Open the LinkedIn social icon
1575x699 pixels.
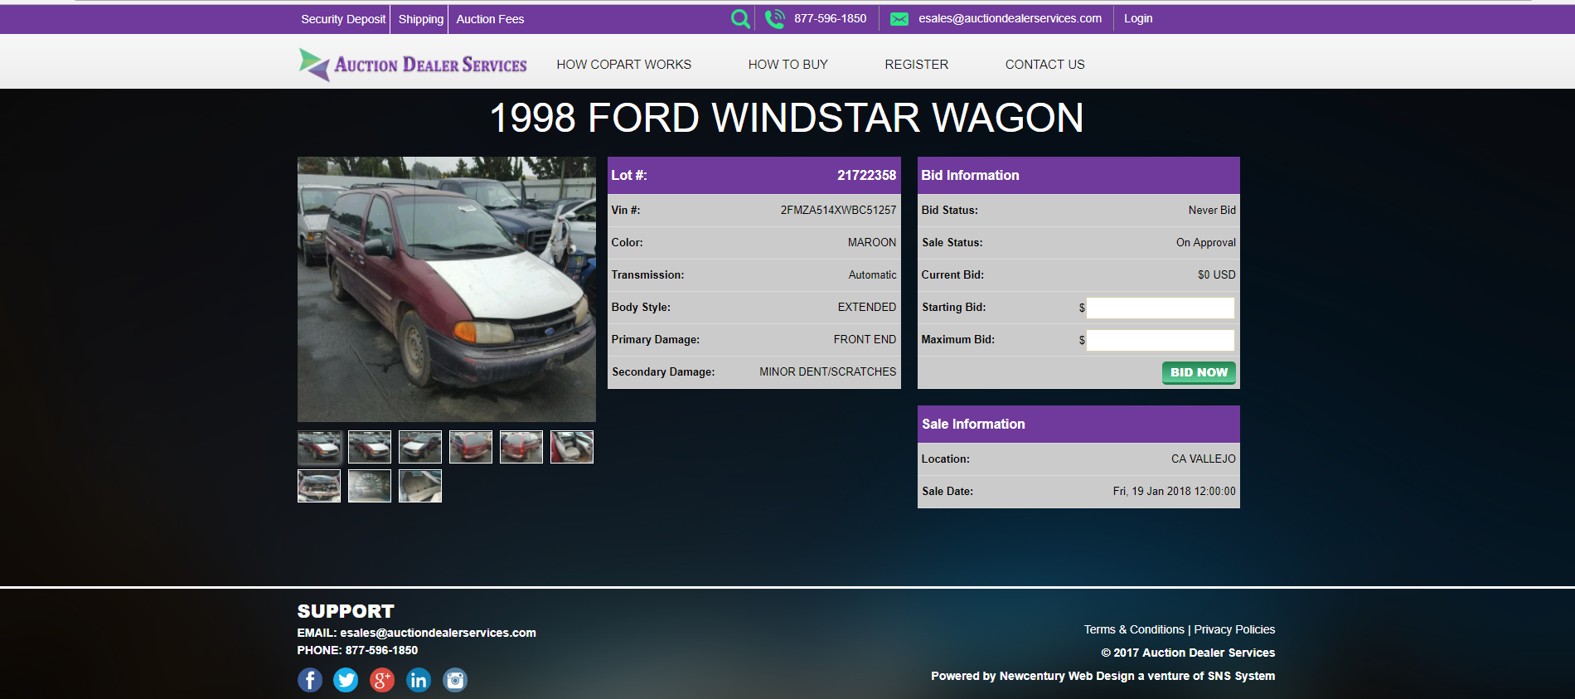click(419, 680)
